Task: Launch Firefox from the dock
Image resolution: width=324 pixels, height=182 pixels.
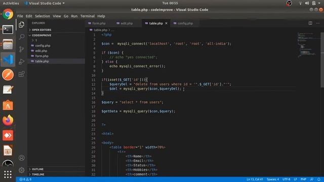Action: (8, 120)
